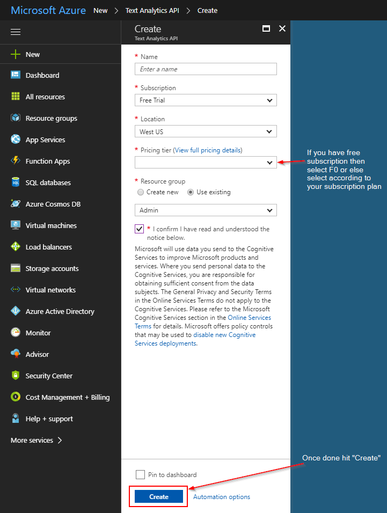Expand More services in the sidebar
387x513 pixels.
point(36,440)
